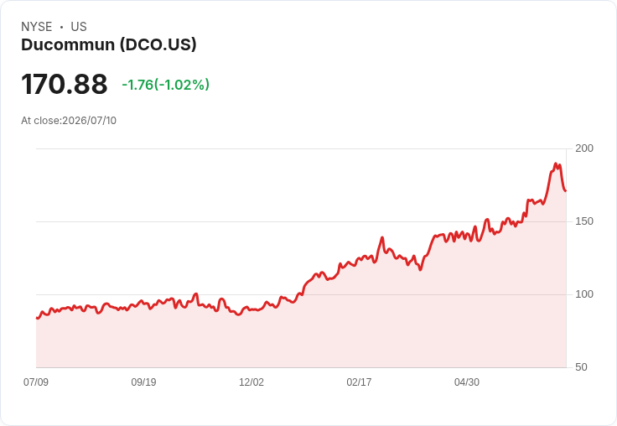The image size is (617, 426).
Task: Click the Ducommun (DCO.US) stock title
Action: (x=109, y=45)
